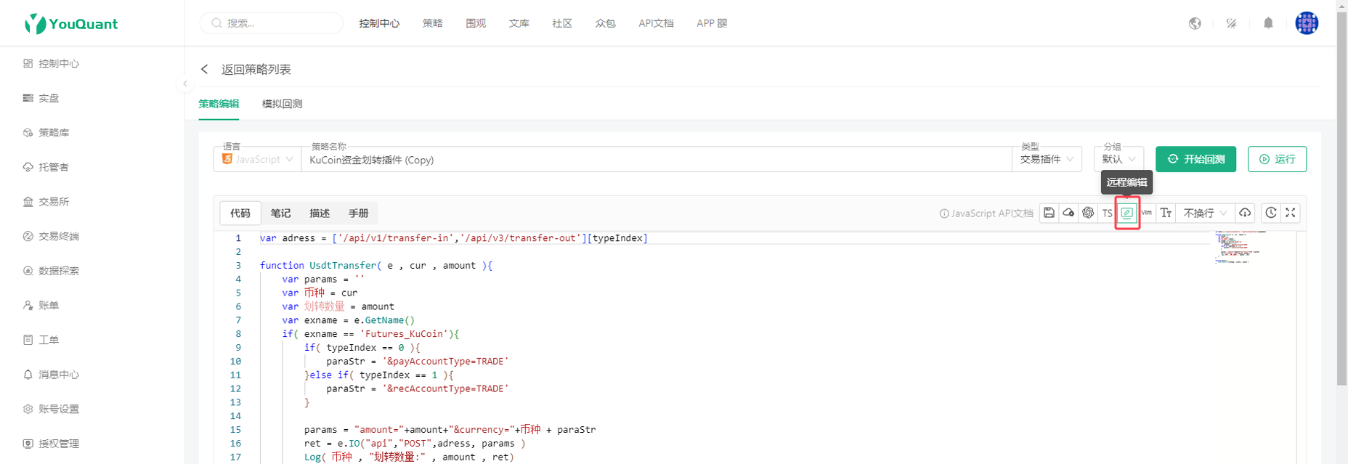Viewport: 1348px width, 464px height.
Task: Open the 交易插件 type dropdown
Action: pyautogui.click(x=1047, y=160)
